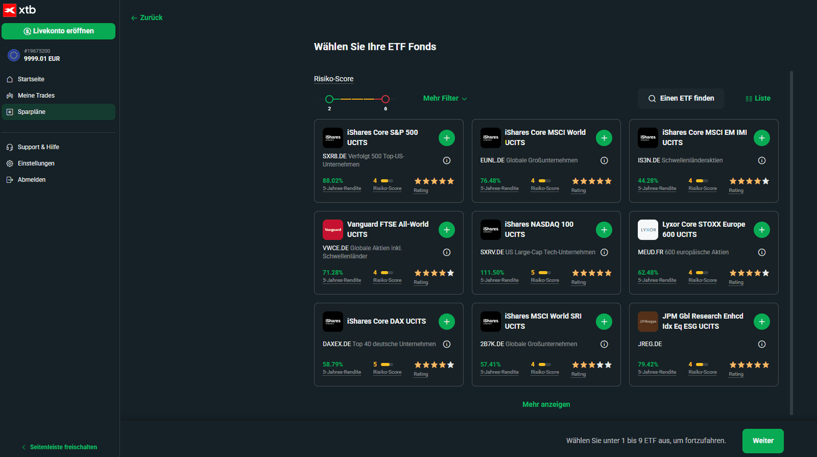The height and width of the screenshot is (457, 817).
Task: Add iShares MSCI World SRI UCITS with plus
Action: [604, 321]
